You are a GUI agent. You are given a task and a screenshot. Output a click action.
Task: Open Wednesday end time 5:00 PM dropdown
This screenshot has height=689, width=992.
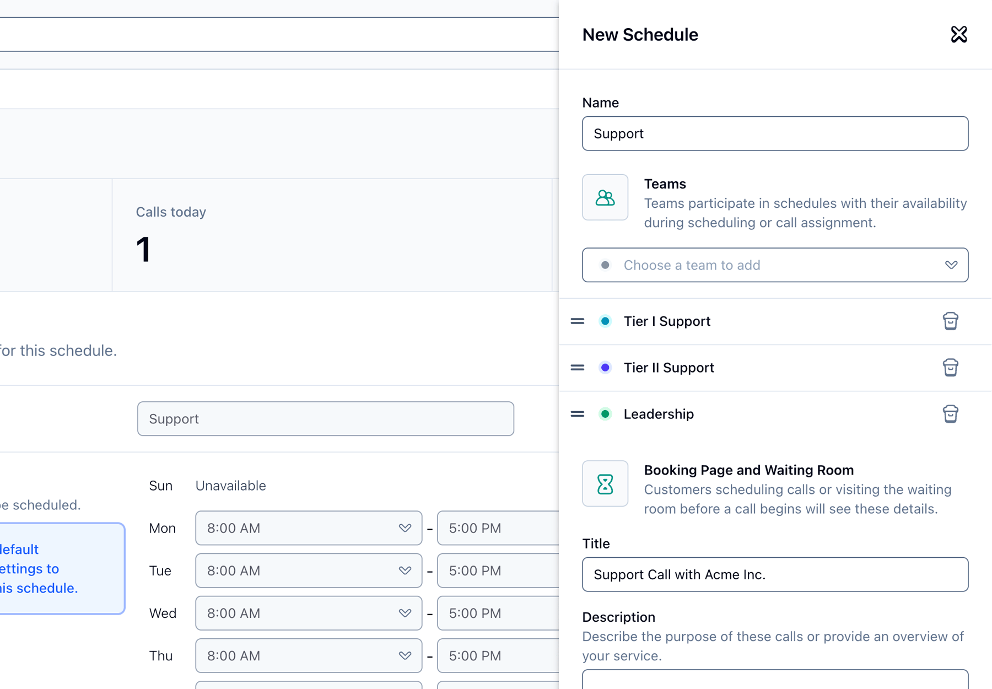point(498,613)
